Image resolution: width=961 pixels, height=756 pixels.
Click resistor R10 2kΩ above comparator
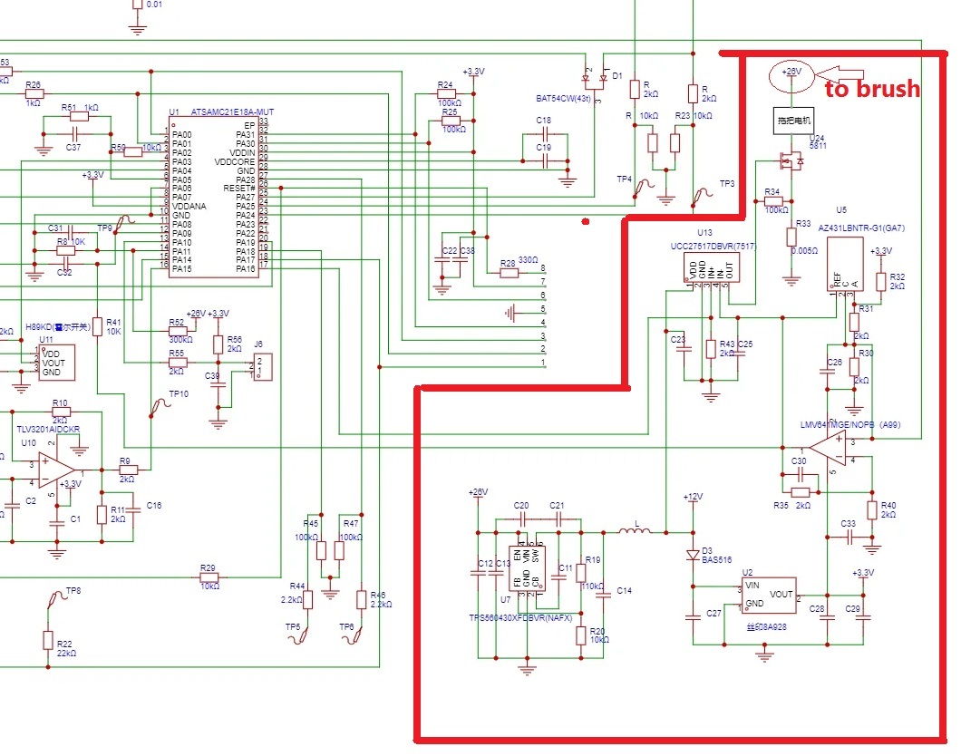coord(61,412)
